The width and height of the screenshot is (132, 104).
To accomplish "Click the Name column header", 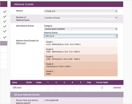I will click(15, 82).
